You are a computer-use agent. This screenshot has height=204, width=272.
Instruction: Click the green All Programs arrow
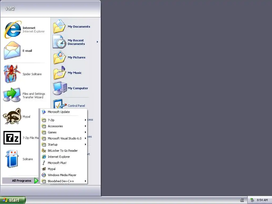(x=36, y=181)
